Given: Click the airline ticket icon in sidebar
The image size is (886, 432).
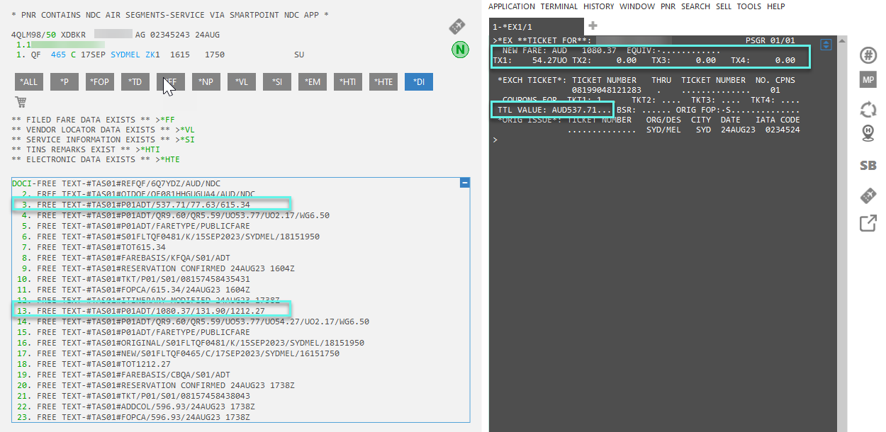Looking at the screenshot, I should 868,195.
